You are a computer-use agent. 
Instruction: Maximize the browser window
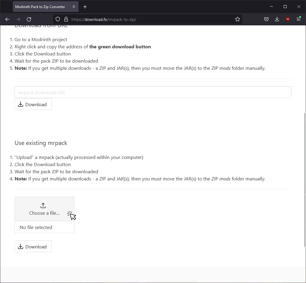click(x=285, y=7)
